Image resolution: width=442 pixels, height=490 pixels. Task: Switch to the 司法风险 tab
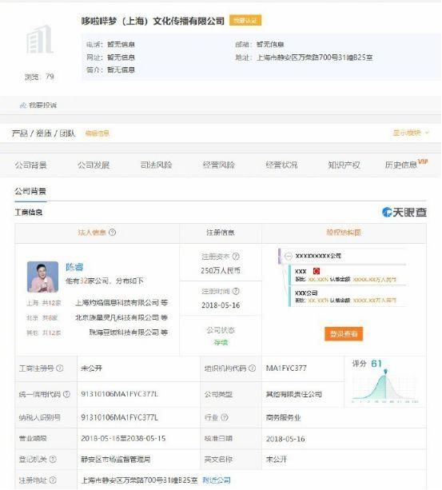(156, 165)
